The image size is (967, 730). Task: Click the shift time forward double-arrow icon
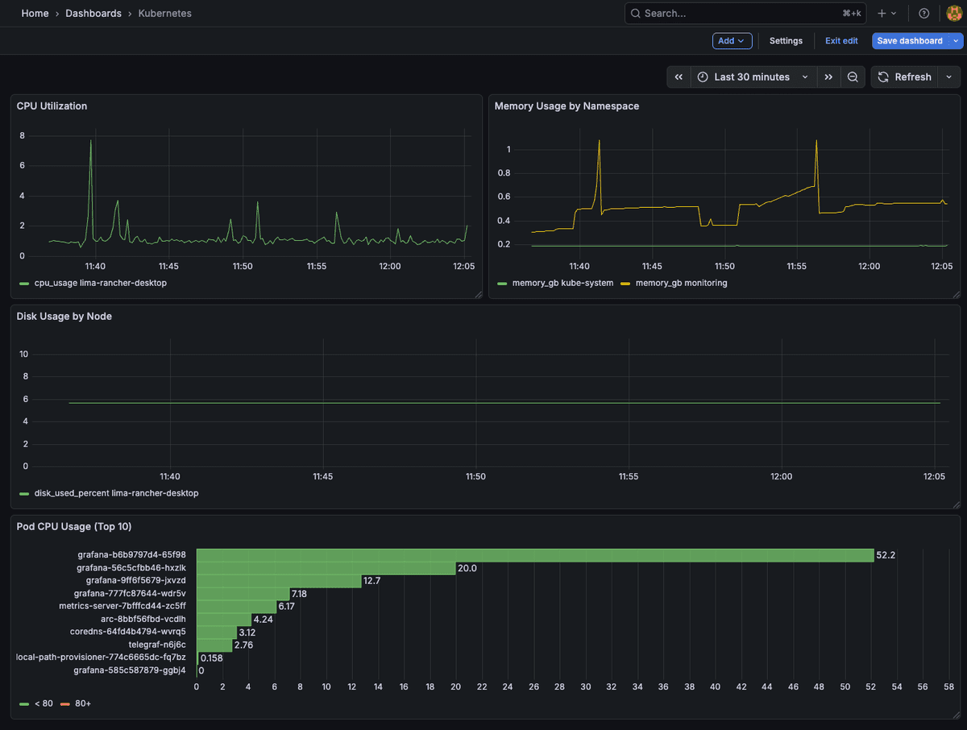pos(828,77)
